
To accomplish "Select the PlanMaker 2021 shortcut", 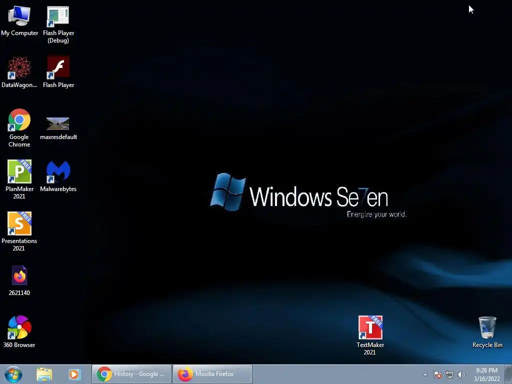I will 19,179.
